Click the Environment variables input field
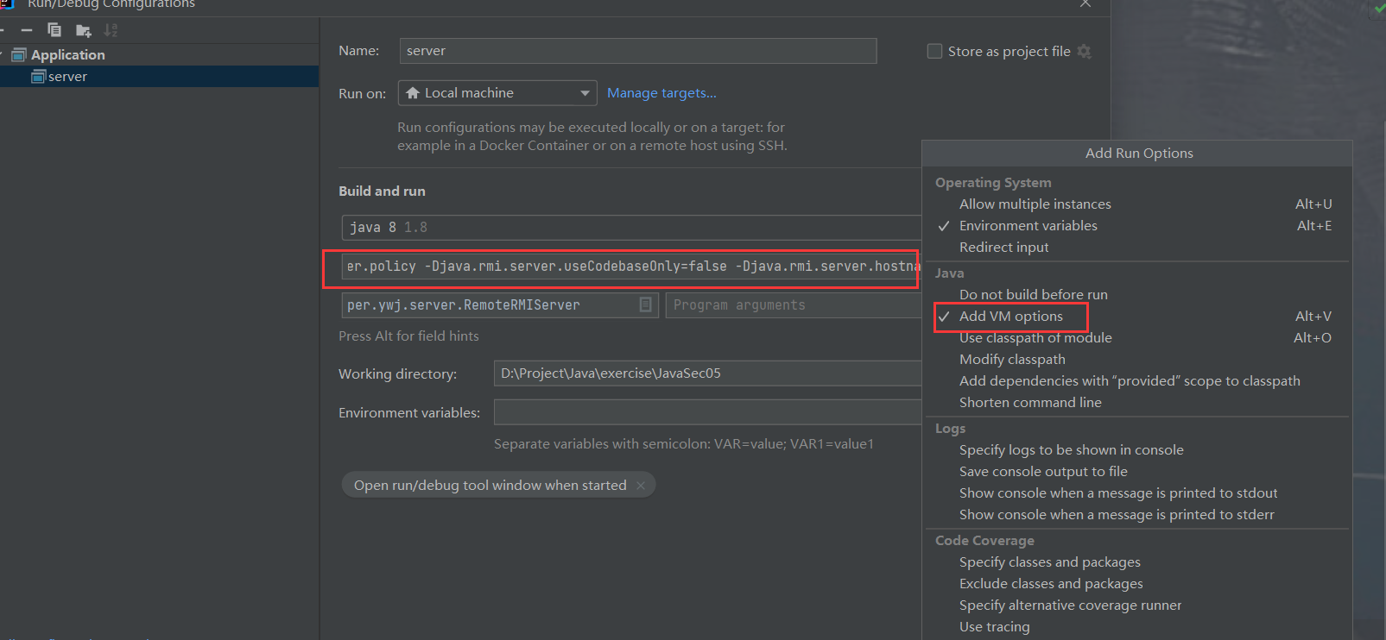Image resolution: width=1386 pixels, height=640 pixels. (x=706, y=412)
